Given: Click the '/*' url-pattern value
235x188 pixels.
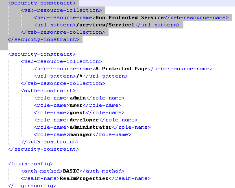Looking at the screenshot, I should (79, 76).
